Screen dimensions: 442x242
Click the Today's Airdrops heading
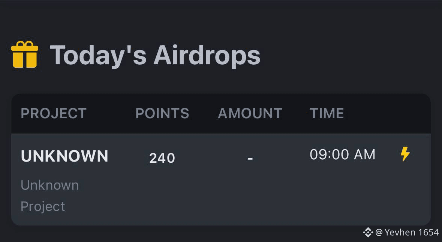(x=155, y=55)
